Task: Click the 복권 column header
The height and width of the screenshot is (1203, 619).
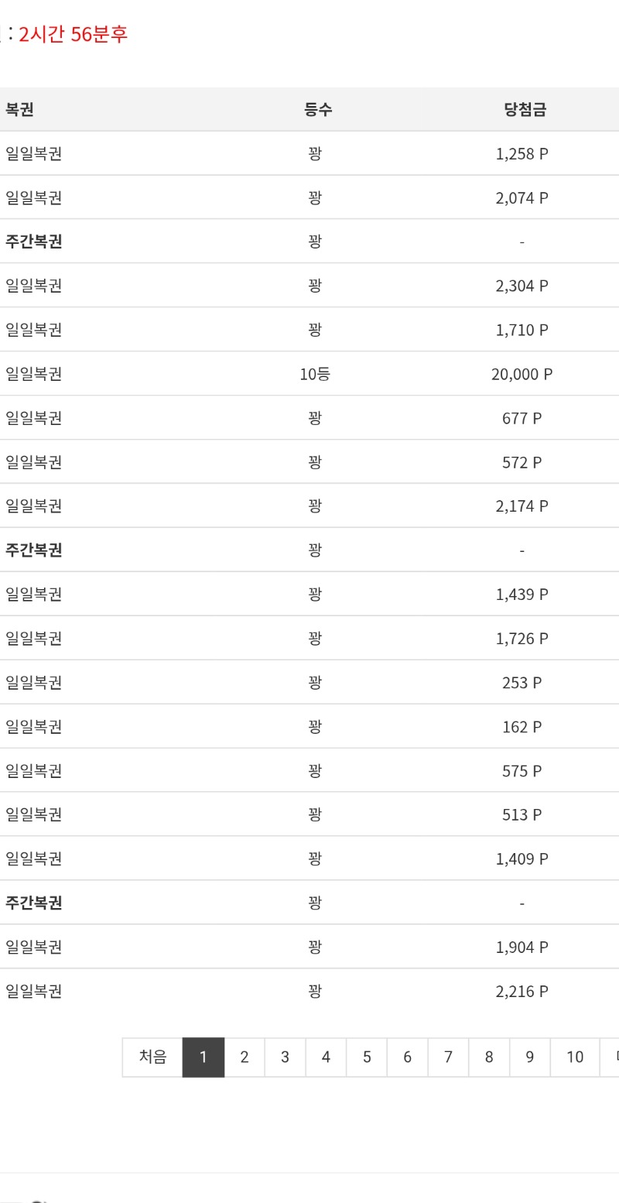Action: [x=19, y=109]
